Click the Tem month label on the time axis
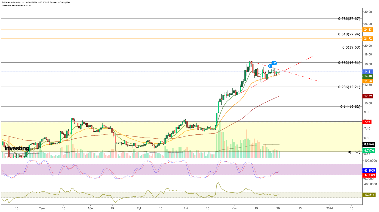Screen dimensions: 379x212 click(42, 208)
